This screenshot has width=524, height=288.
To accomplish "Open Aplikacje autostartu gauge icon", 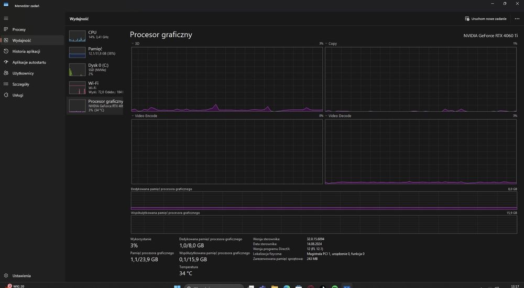I will (x=6, y=62).
